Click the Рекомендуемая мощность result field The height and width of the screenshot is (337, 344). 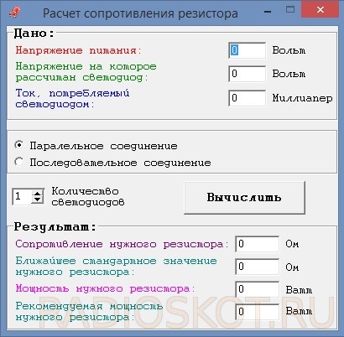pyautogui.click(x=258, y=312)
